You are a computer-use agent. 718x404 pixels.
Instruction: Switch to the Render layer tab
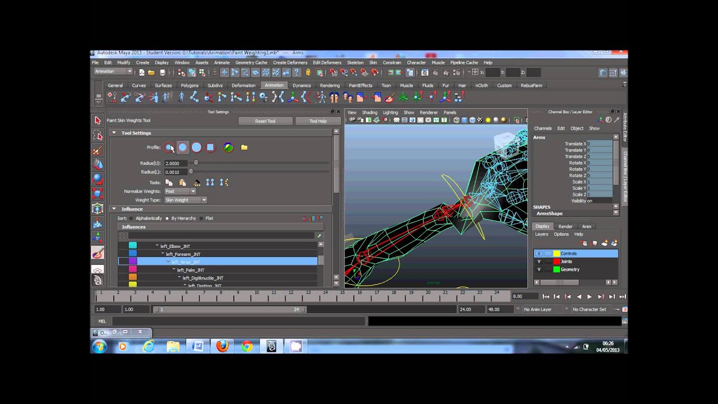tap(565, 226)
